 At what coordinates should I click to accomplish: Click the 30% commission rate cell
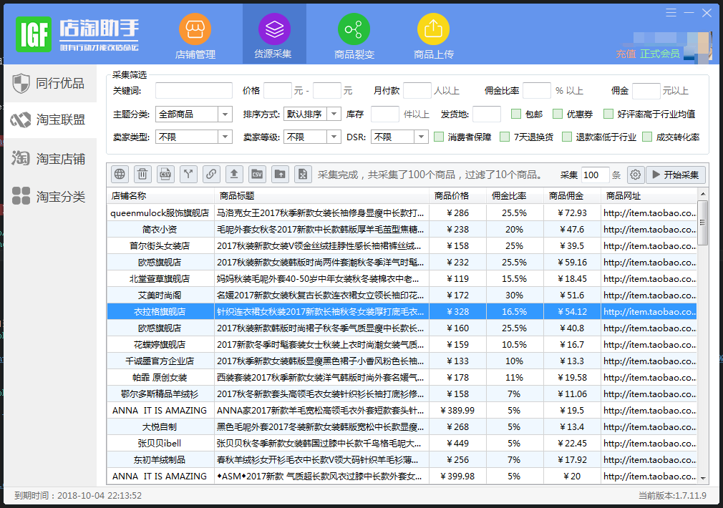pos(515,295)
